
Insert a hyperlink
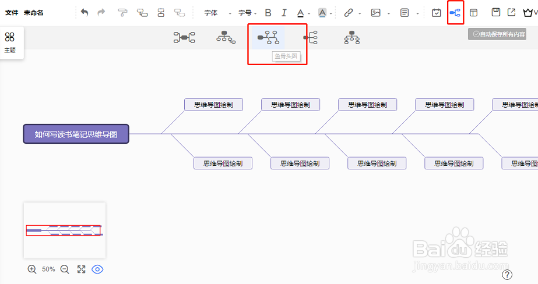click(x=348, y=13)
